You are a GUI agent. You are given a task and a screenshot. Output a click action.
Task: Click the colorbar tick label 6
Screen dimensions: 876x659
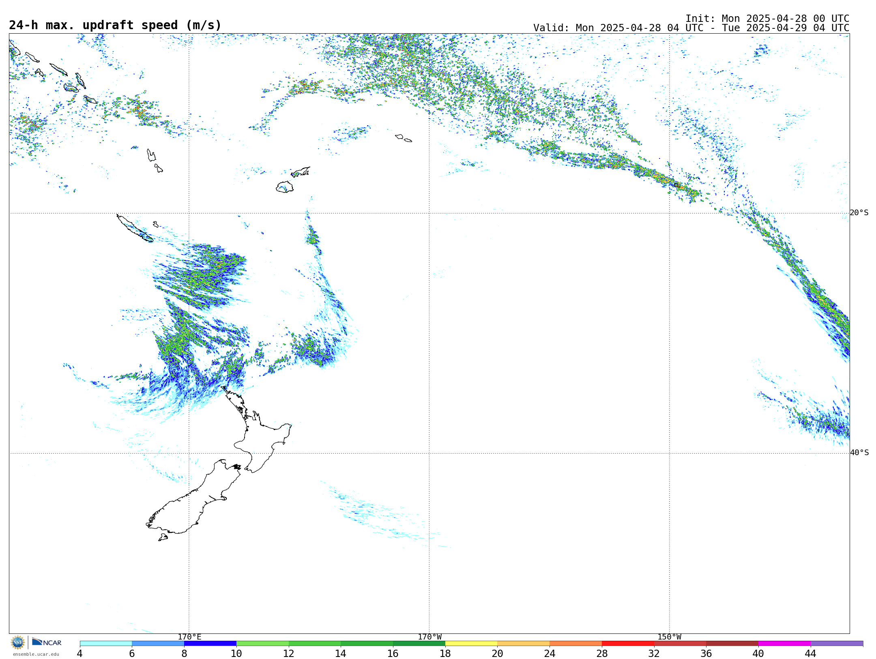132,653
